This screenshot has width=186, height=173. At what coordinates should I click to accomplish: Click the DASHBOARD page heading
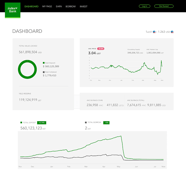pos(27,31)
